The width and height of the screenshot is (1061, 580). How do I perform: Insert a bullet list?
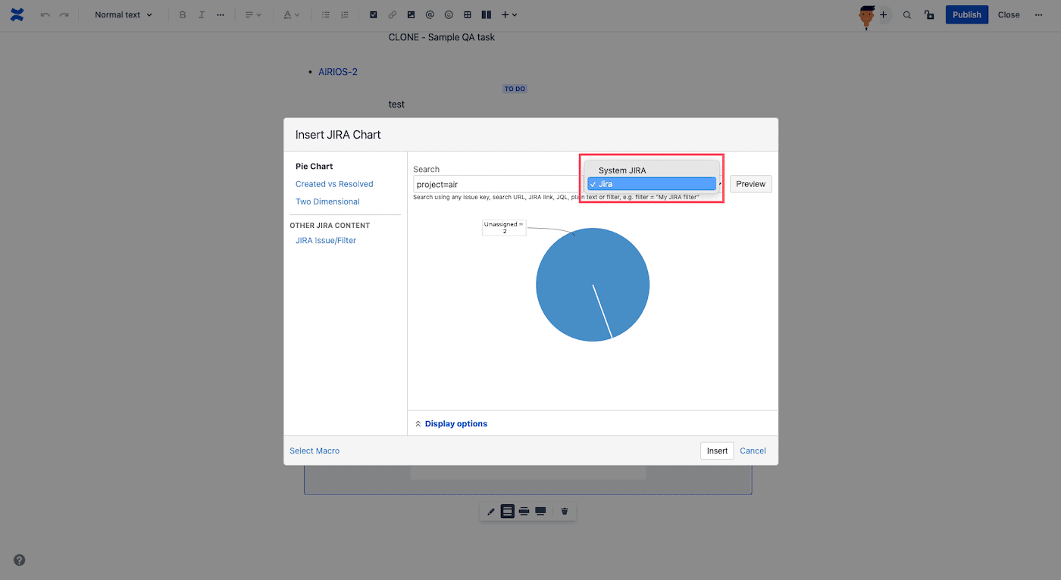[x=326, y=14]
